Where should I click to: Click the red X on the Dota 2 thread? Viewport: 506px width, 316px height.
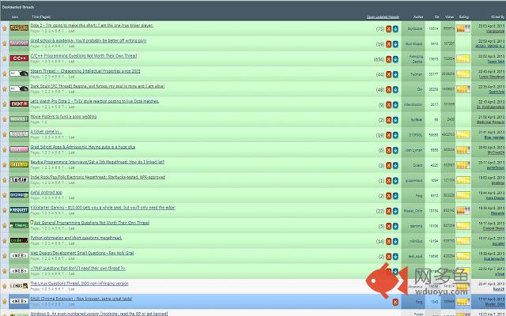click(x=388, y=29)
